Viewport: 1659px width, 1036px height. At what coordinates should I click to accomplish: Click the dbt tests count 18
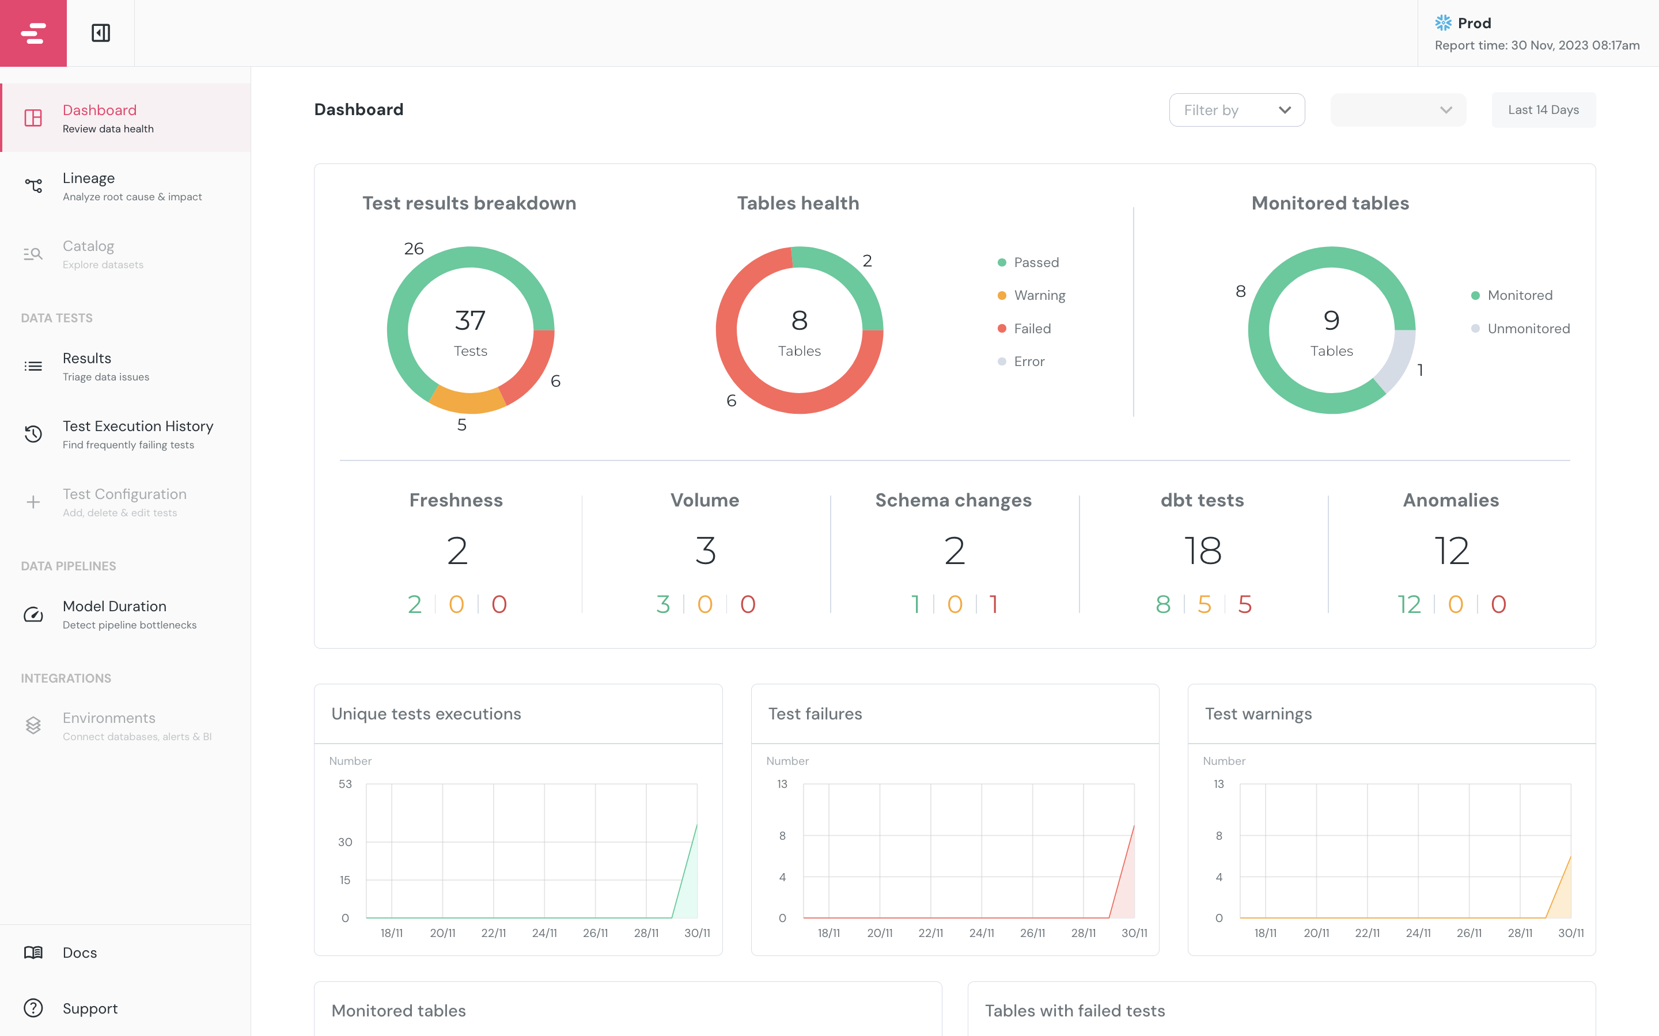1202,550
